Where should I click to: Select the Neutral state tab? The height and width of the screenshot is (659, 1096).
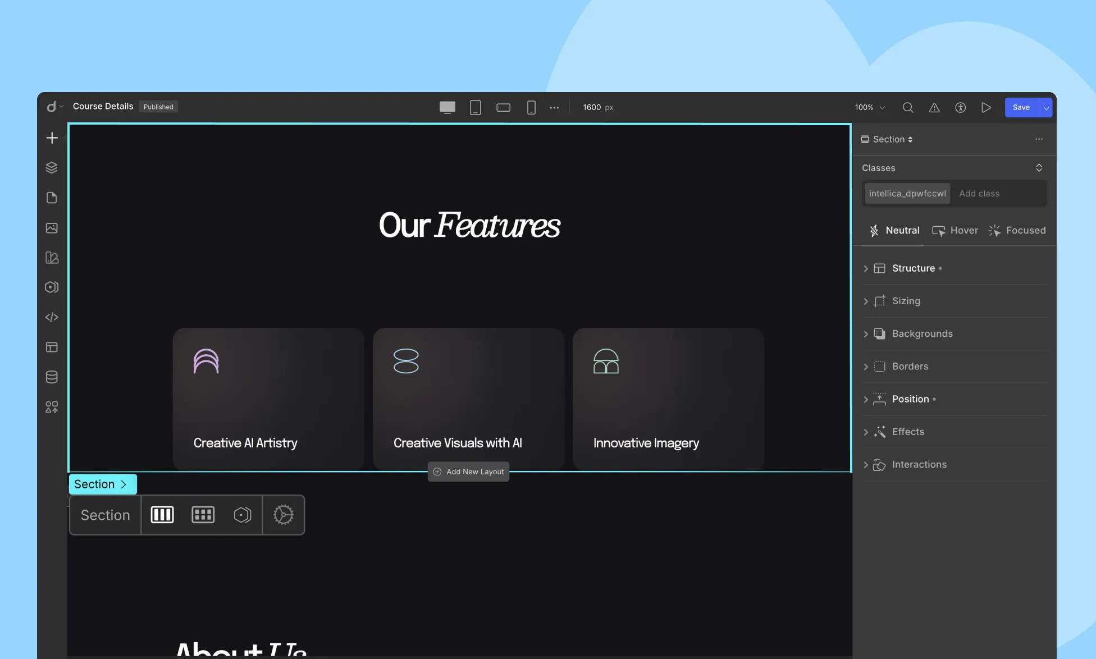coord(894,230)
